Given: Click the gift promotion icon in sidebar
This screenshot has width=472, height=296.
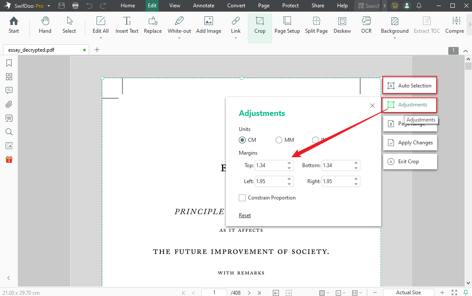Looking at the screenshot, I should (9, 159).
